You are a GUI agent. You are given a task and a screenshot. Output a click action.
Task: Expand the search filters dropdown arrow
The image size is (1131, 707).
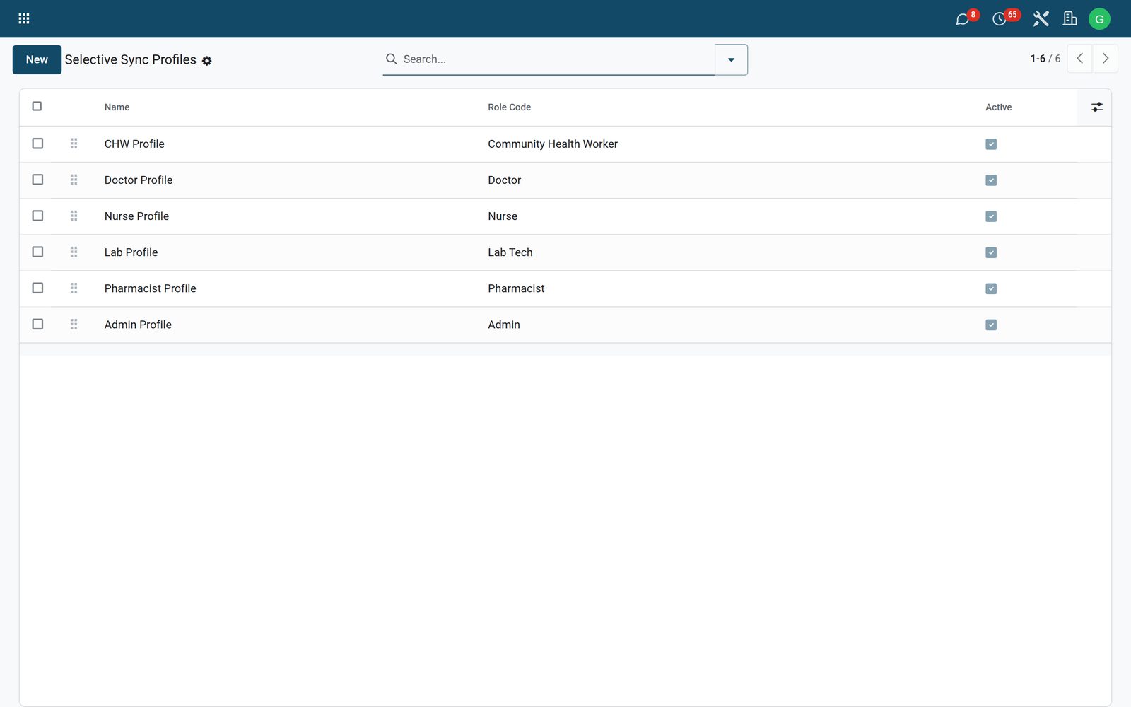(x=731, y=59)
